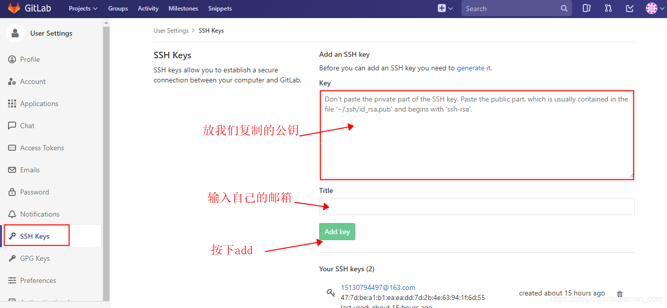Screen dimensions: 667x308
Task: Click the search magnifier icon
Action: click(564, 9)
